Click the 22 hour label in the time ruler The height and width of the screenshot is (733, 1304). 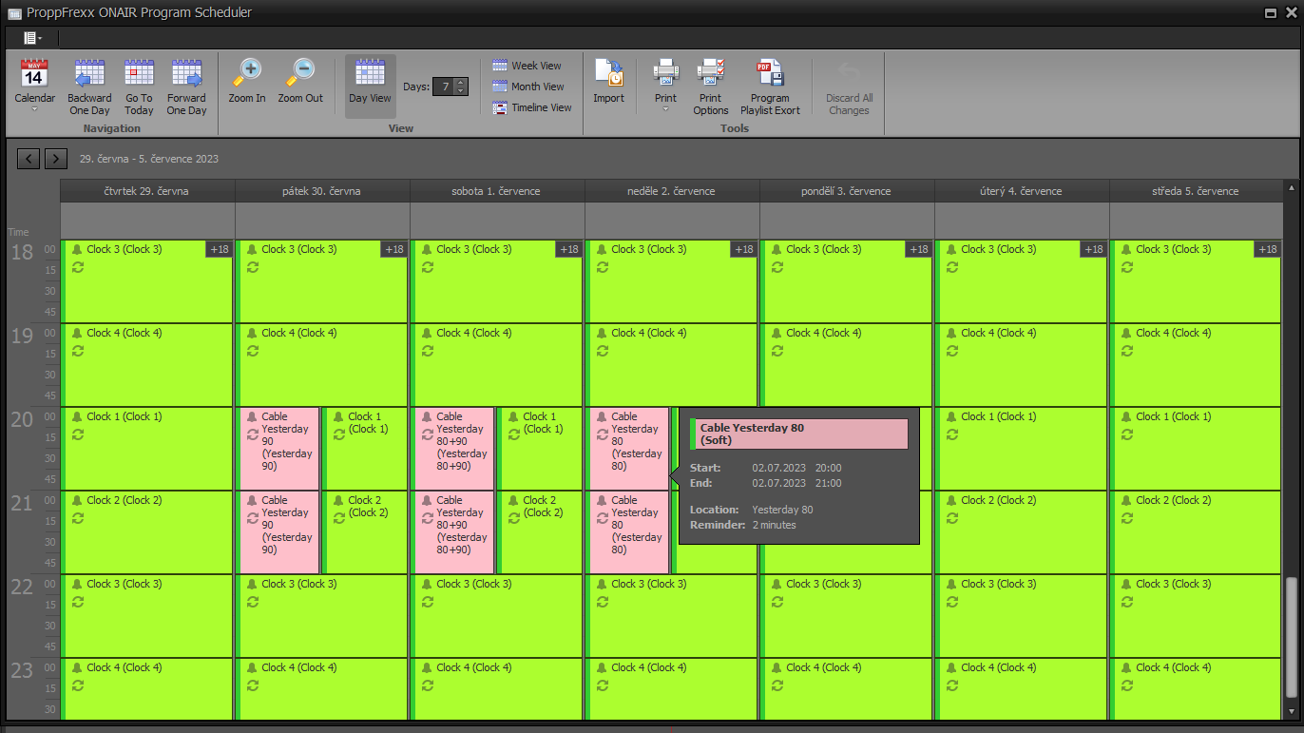22,588
